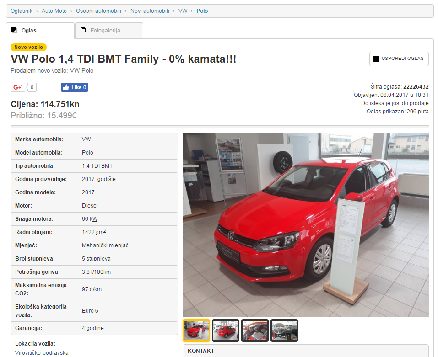The image size is (438, 357).
Task: Select the first car front thumbnail
Action: [196, 330]
